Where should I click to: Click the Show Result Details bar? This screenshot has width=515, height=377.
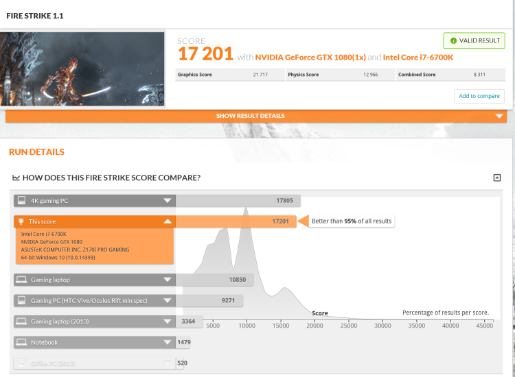[x=256, y=116]
